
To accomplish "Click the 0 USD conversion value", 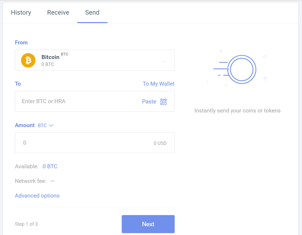I will click(x=160, y=143).
